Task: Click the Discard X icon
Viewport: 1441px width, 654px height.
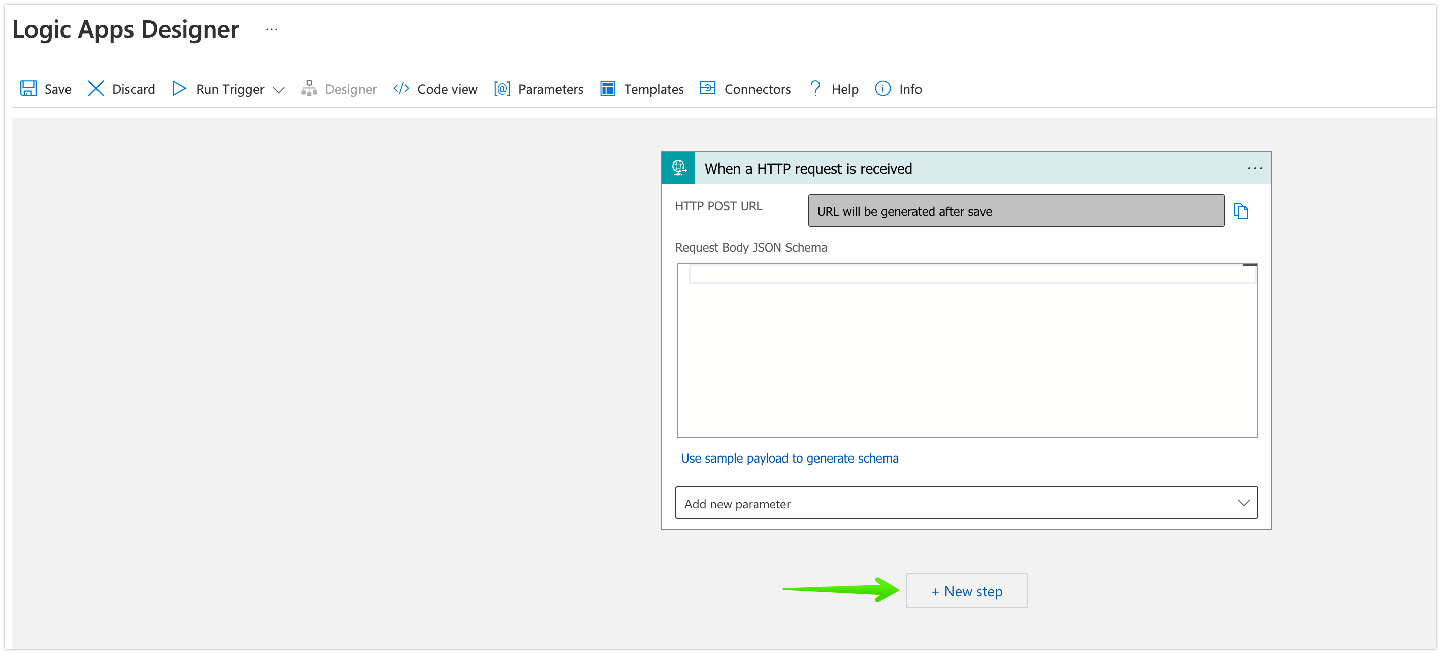Action: (95, 88)
